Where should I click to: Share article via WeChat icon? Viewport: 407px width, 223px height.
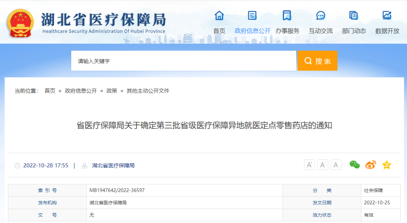point(355,165)
